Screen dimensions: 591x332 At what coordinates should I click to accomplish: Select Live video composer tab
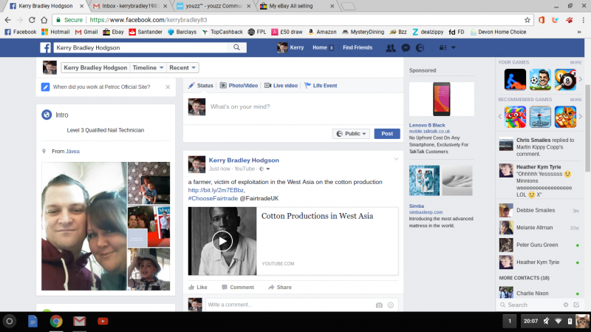pos(281,86)
